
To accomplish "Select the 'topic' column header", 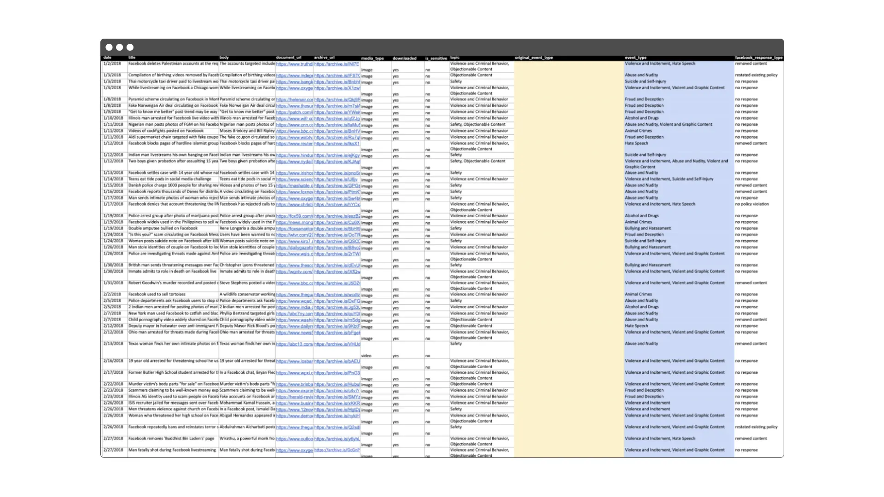I will [x=454, y=58].
